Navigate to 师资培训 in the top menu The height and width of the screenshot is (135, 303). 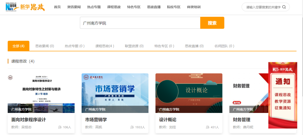(x=194, y=7)
